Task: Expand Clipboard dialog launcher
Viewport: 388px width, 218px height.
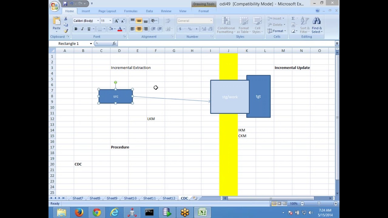Action: tap(68, 37)
